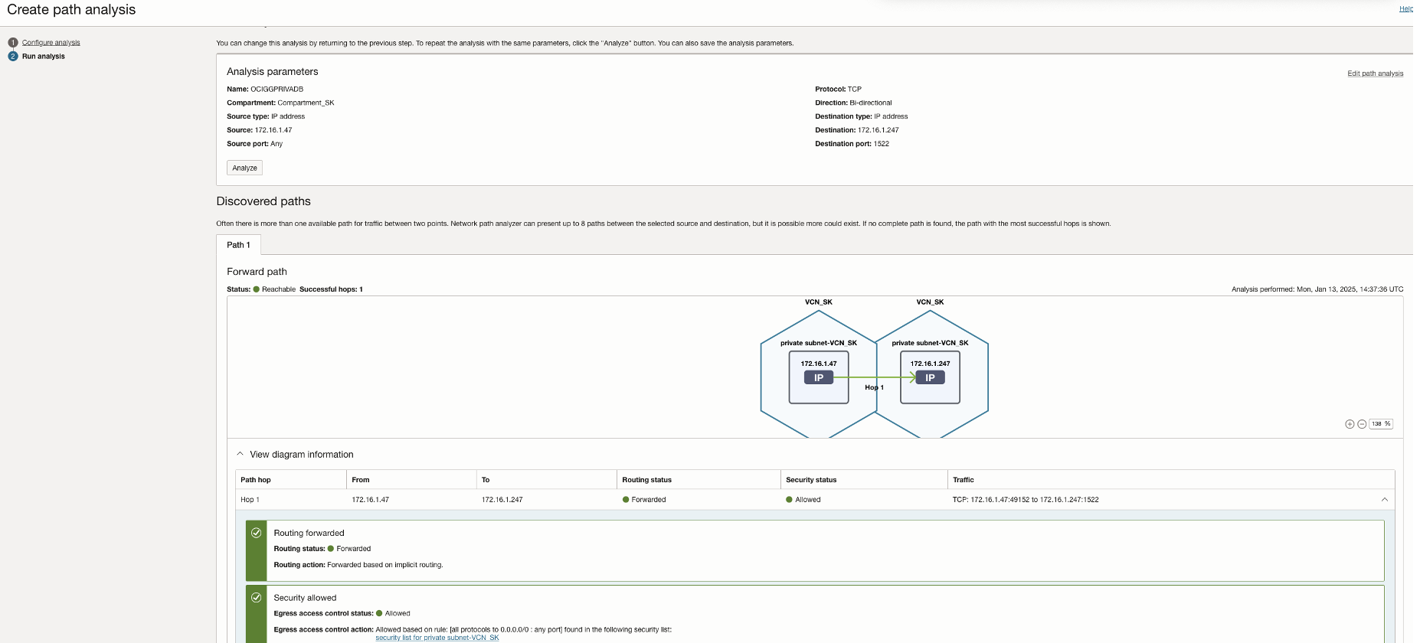Click the Protocol TCP value
Image resolution: width=1420 pixels, height=643 pixels.
(x=855, y=90)
